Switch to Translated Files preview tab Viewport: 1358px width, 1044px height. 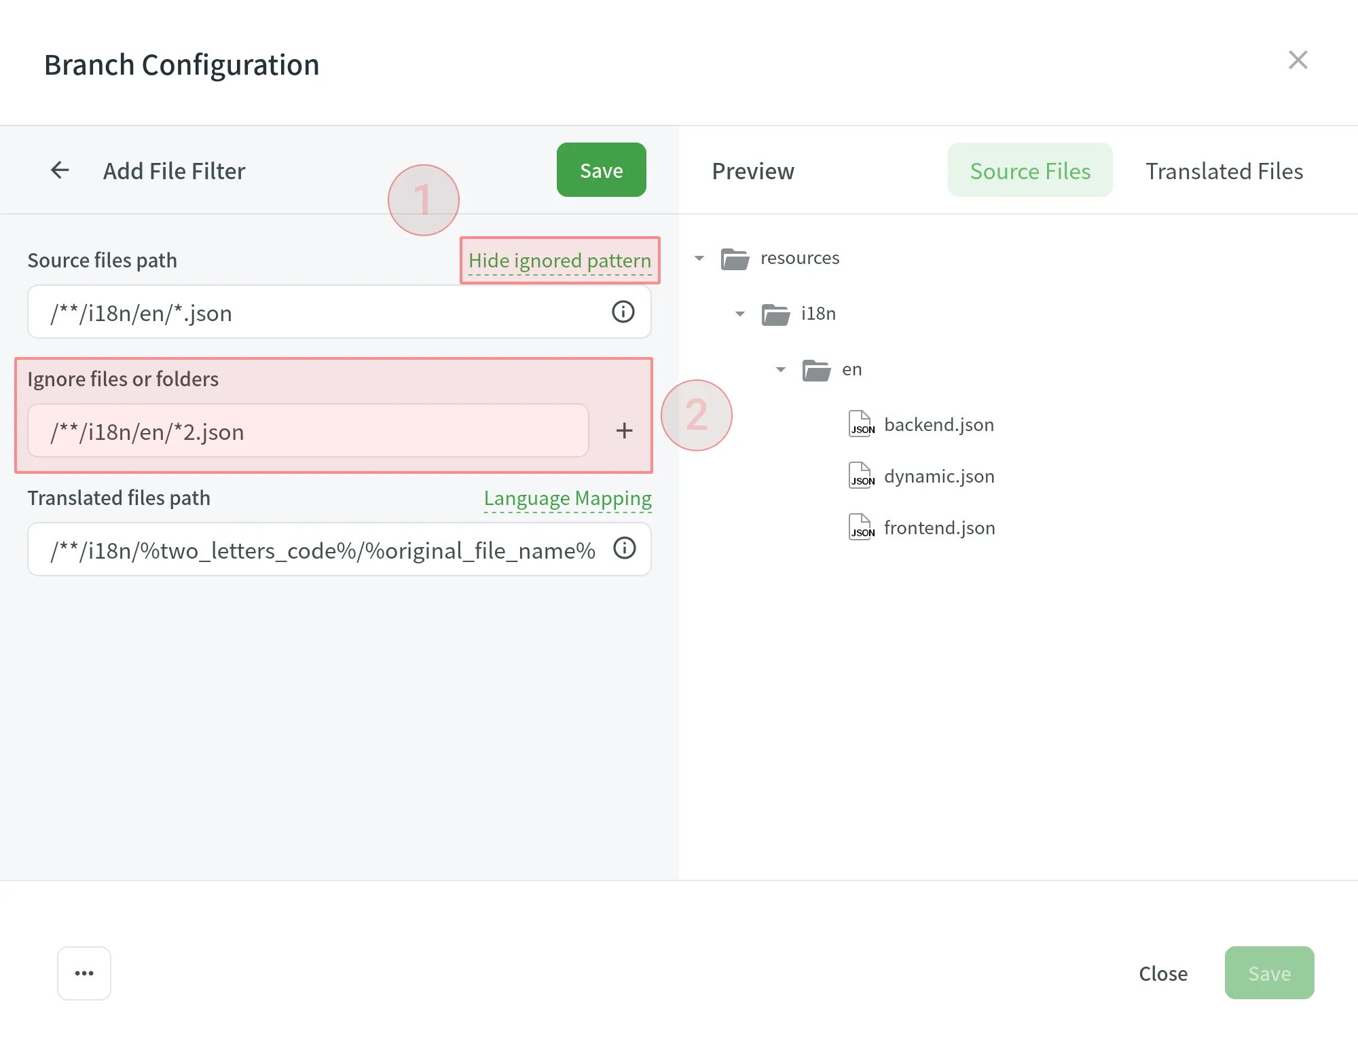(1224, 169)
